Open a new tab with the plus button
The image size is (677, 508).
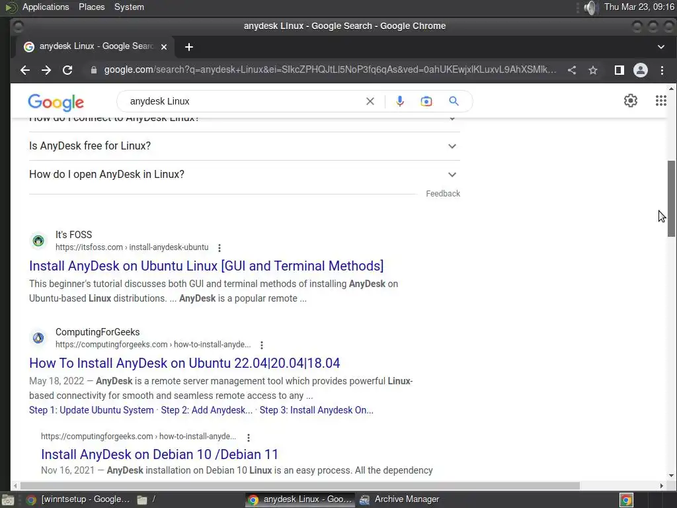pyautogui.click(x=188, y=47)
